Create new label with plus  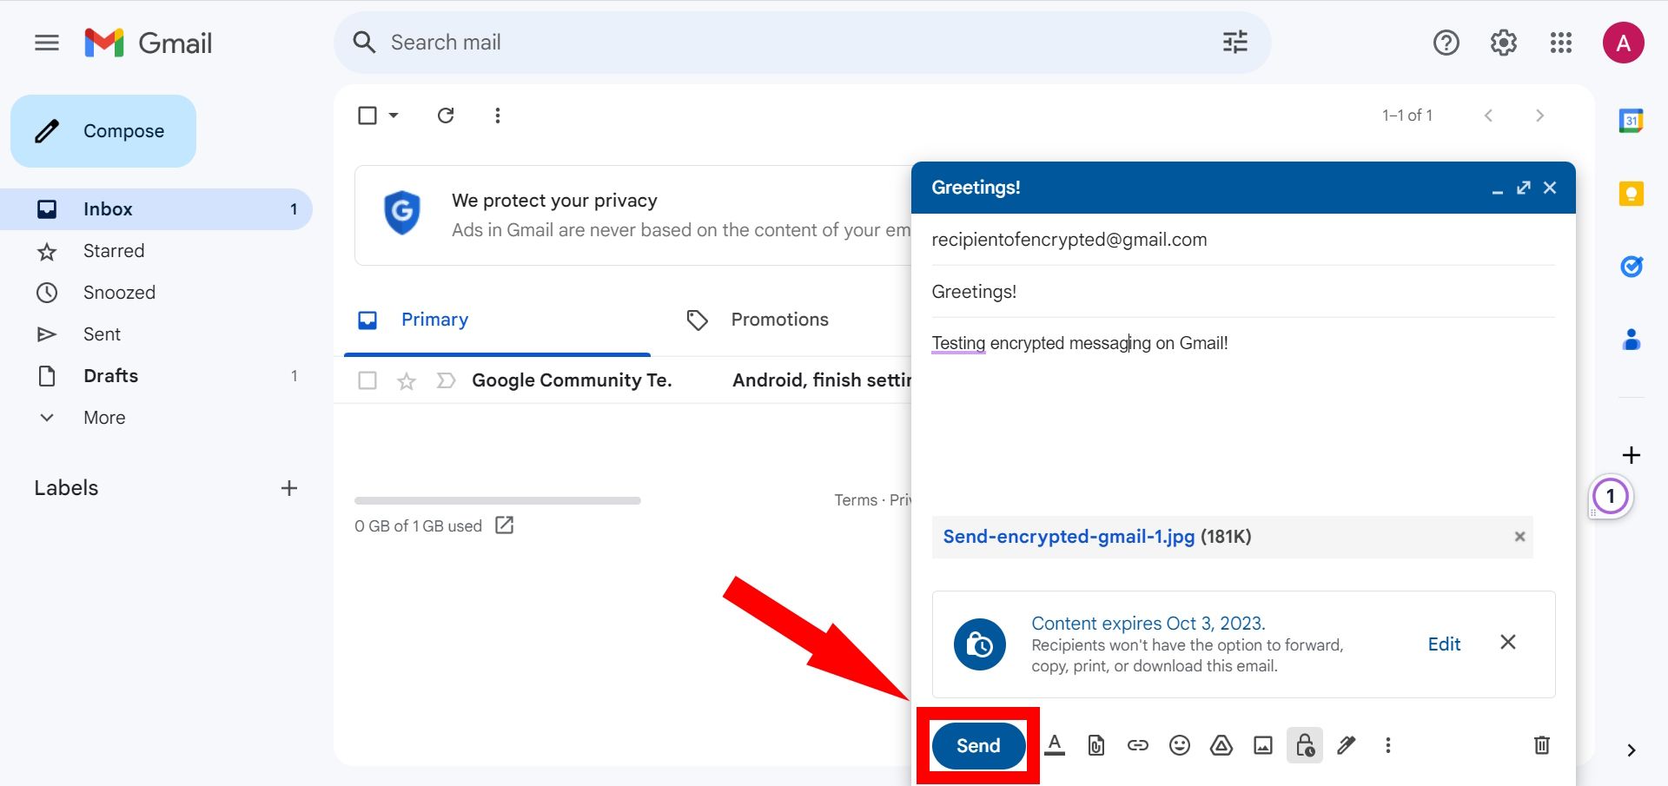[289, 488]
